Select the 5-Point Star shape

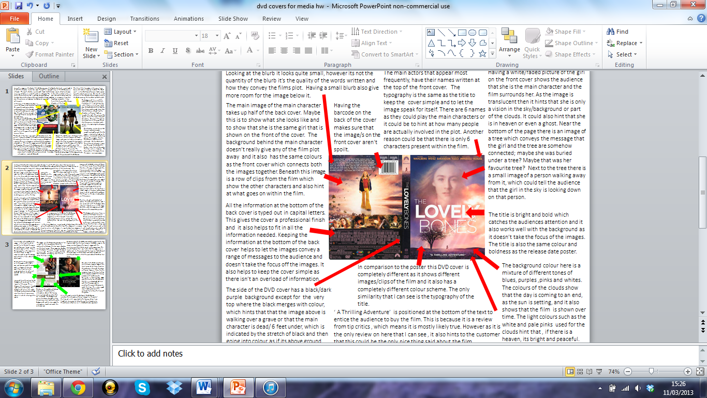483,53
